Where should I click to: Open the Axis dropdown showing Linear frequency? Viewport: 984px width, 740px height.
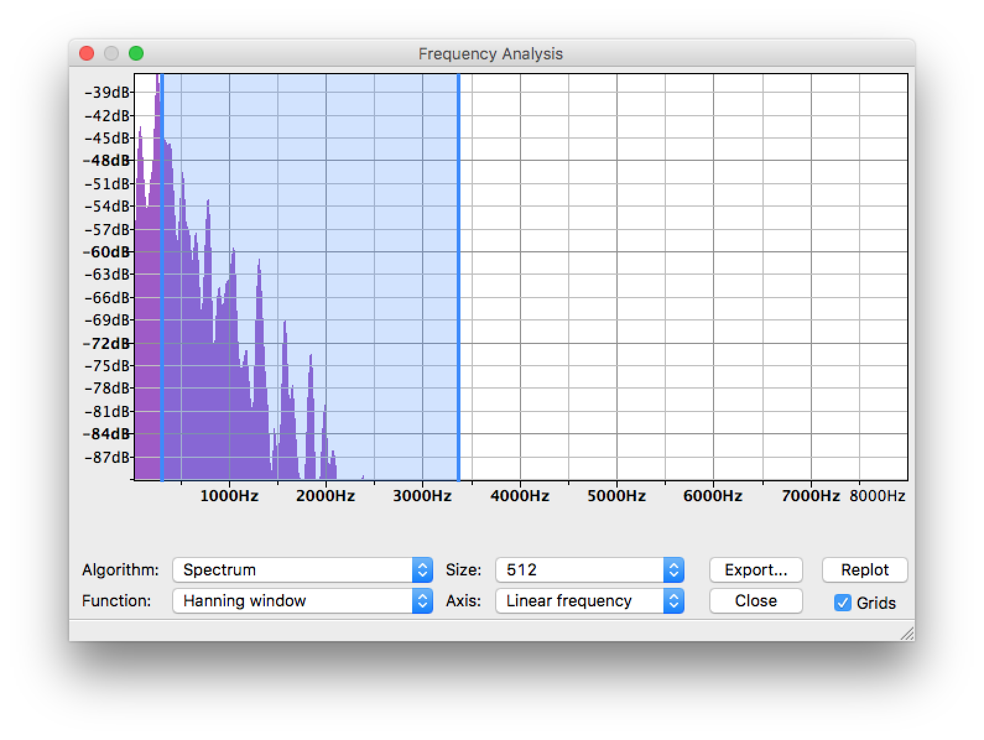tap(590, 601)
